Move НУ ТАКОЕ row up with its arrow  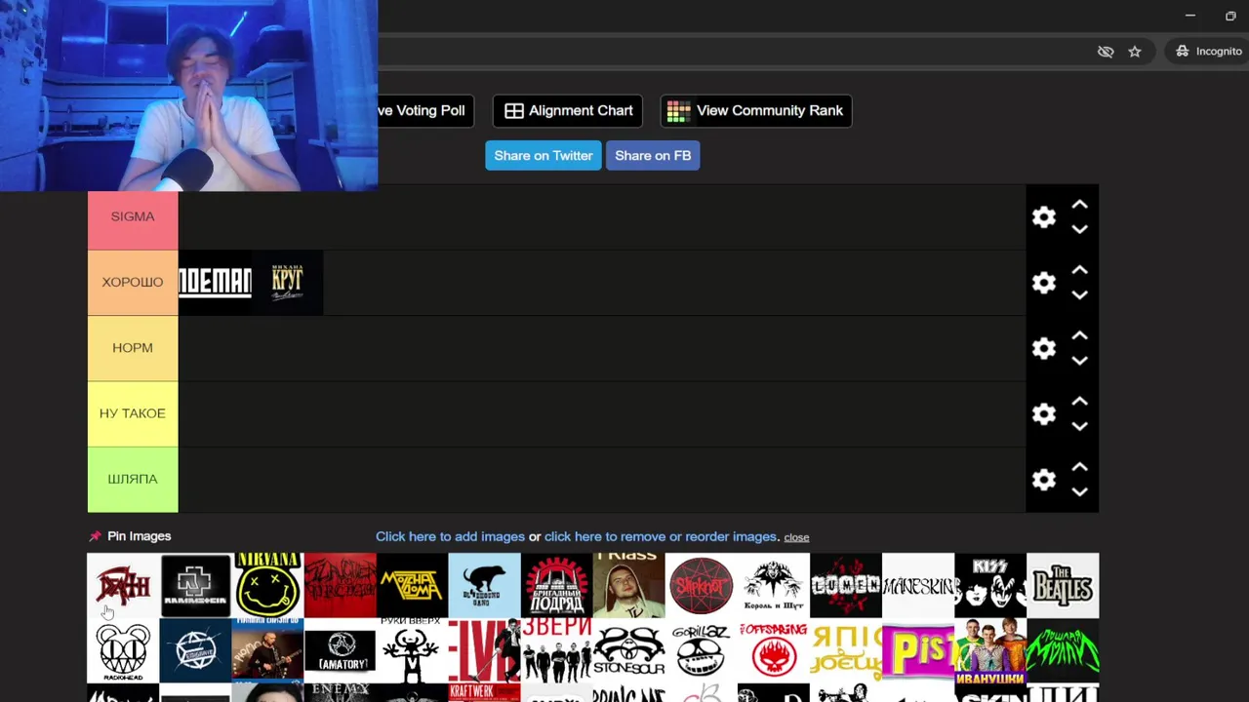click(x=1079, y=401)
